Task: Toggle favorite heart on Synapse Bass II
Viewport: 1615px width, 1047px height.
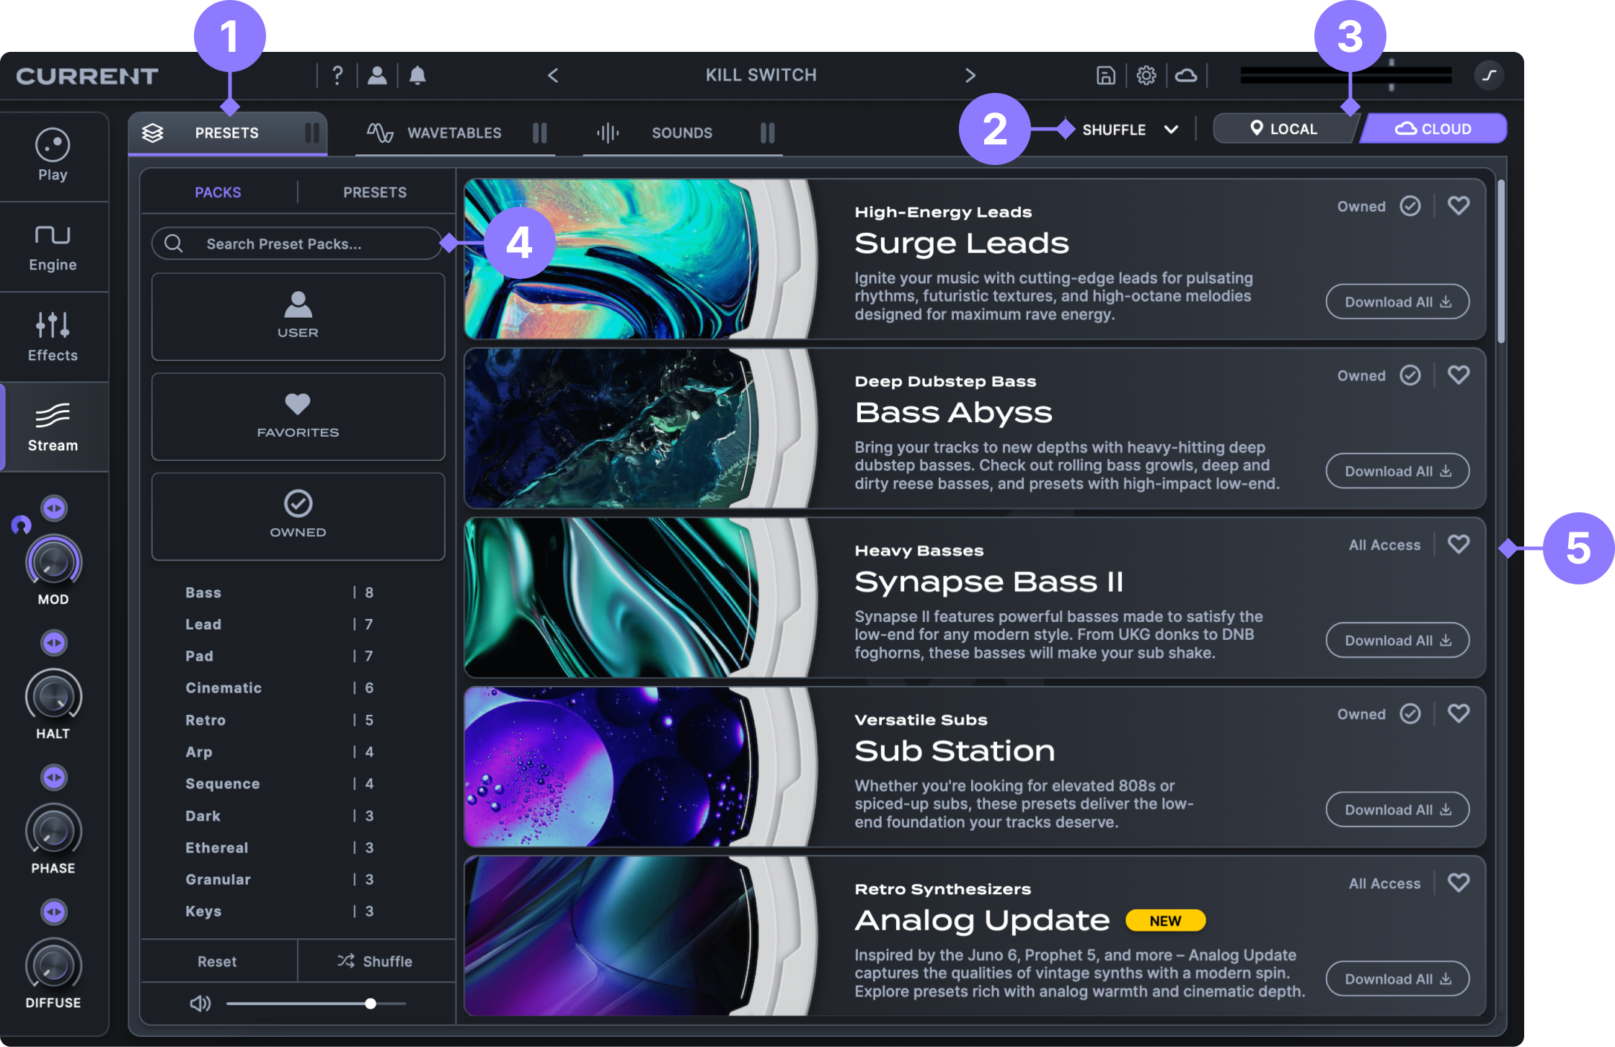Action: point(1459,544)
